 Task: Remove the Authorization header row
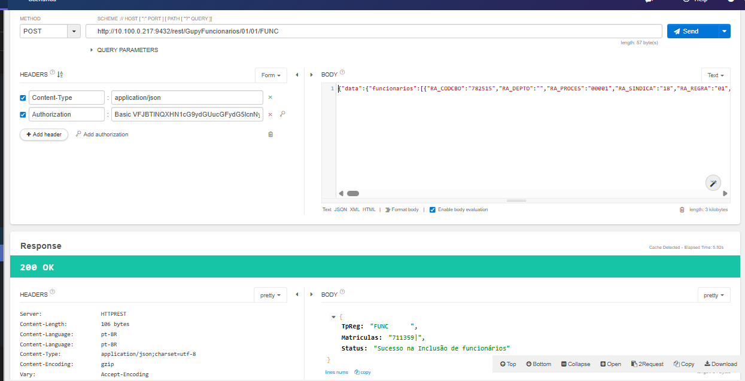pos(270,114)
